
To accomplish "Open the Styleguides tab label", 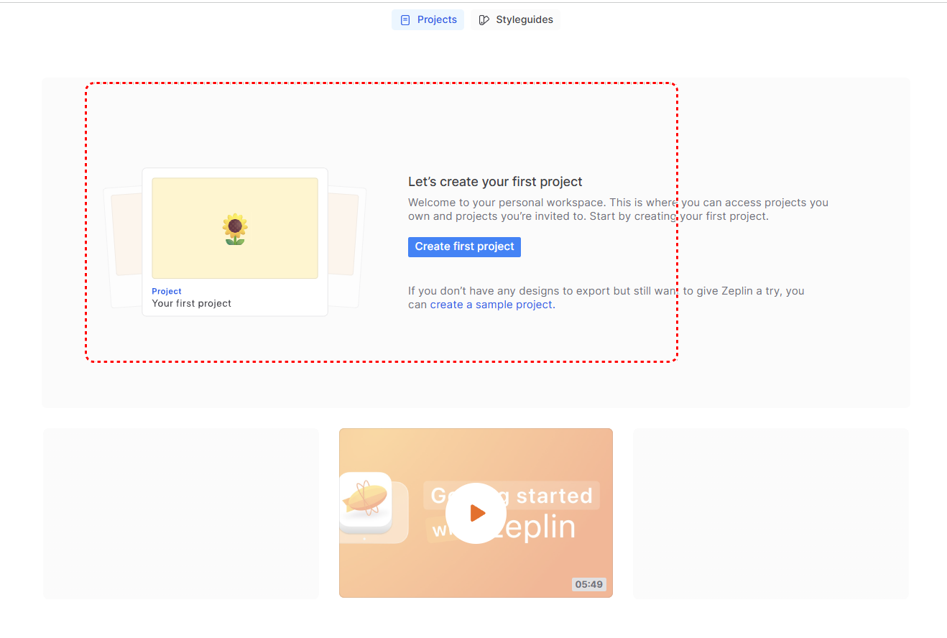I will coord(525,20).
